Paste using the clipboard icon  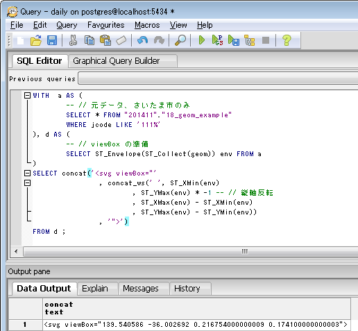click(105, 40)
